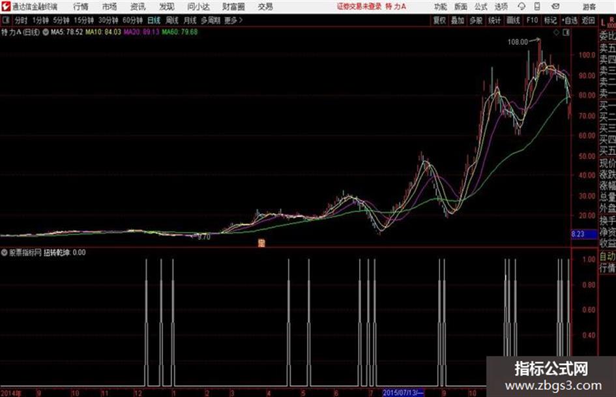
Task: Click the 返回 back button
Action: click(x=588, y=20)
